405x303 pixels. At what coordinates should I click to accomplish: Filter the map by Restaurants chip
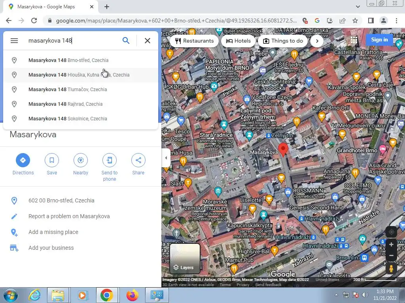click(194, 41)
